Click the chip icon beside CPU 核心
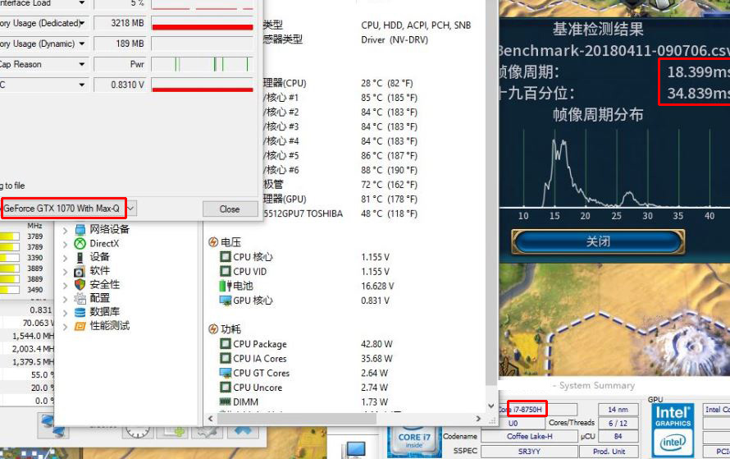 click(x=226, y=257)
